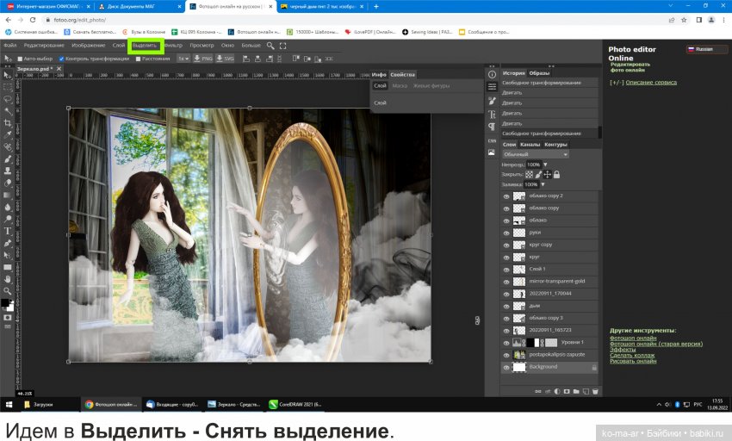The width and height of the screenshot is (732, 441).
Task: Select the Magic Wand tool
Action: point(8,111)
